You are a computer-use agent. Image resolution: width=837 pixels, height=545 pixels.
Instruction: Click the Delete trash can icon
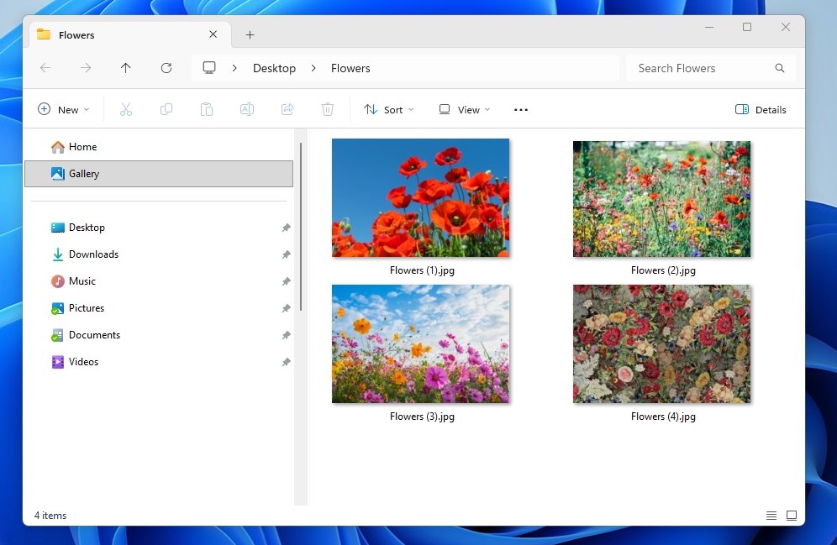coord(328,109)
